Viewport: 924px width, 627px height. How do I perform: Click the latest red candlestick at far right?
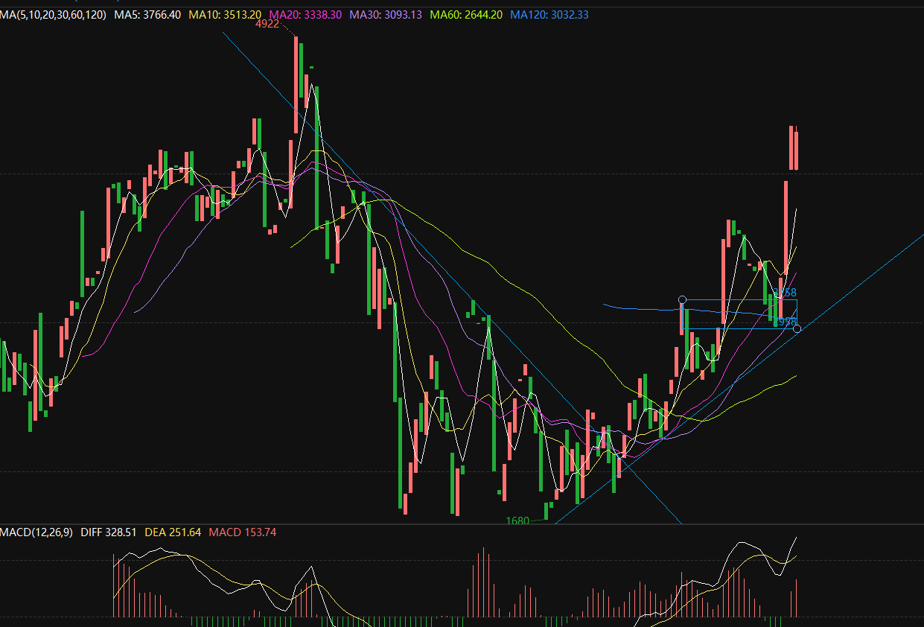click(x=797, y=150)
